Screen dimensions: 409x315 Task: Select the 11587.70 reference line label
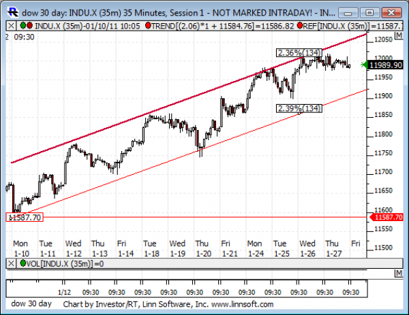point(25,217)
